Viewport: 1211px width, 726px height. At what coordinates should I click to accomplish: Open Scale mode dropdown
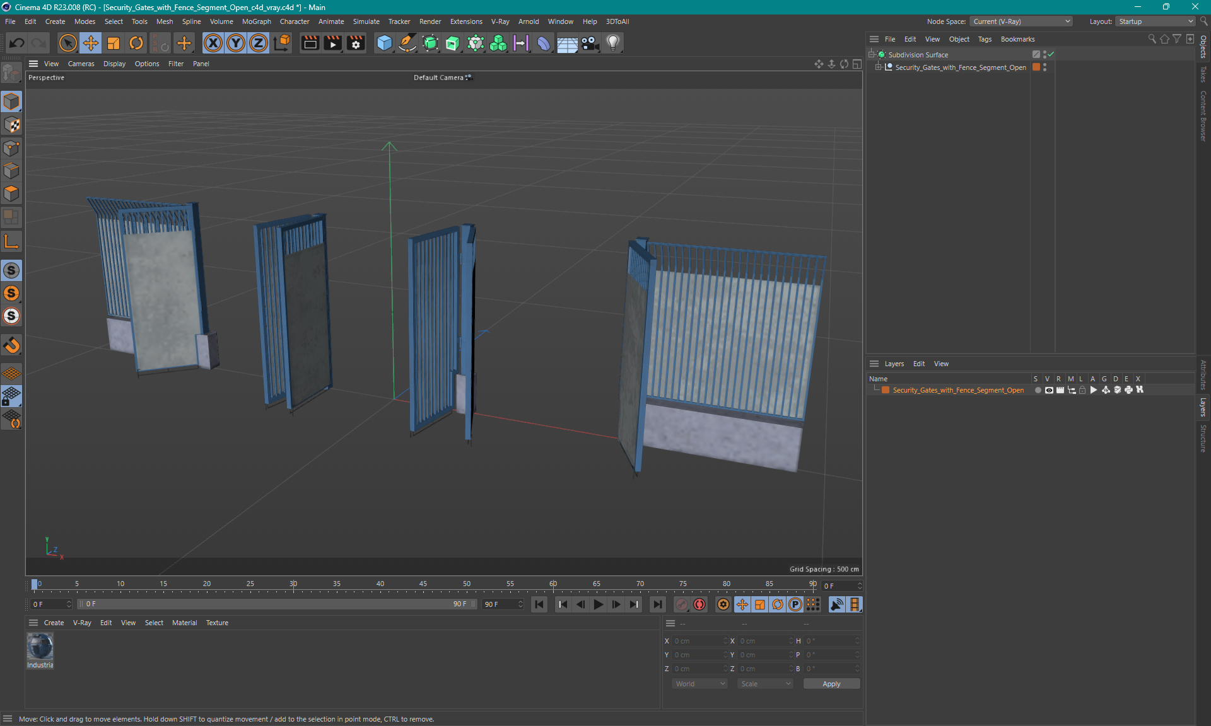point(765,684)
